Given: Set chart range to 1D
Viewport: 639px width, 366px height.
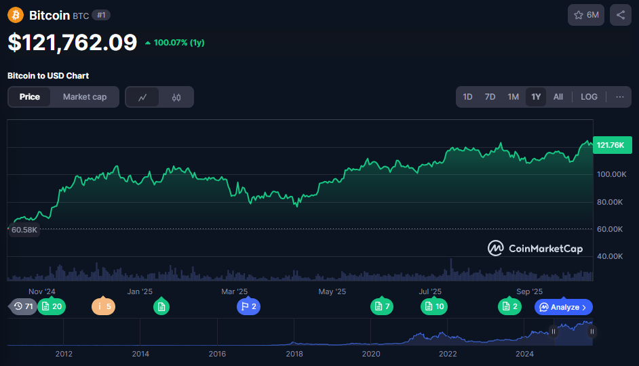Looking at the screenshot, I should pyautogui.click(x=467, y=97).
